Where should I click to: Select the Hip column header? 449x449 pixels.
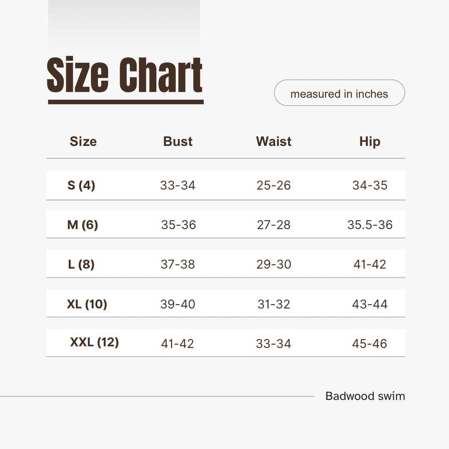pos(370,141)
